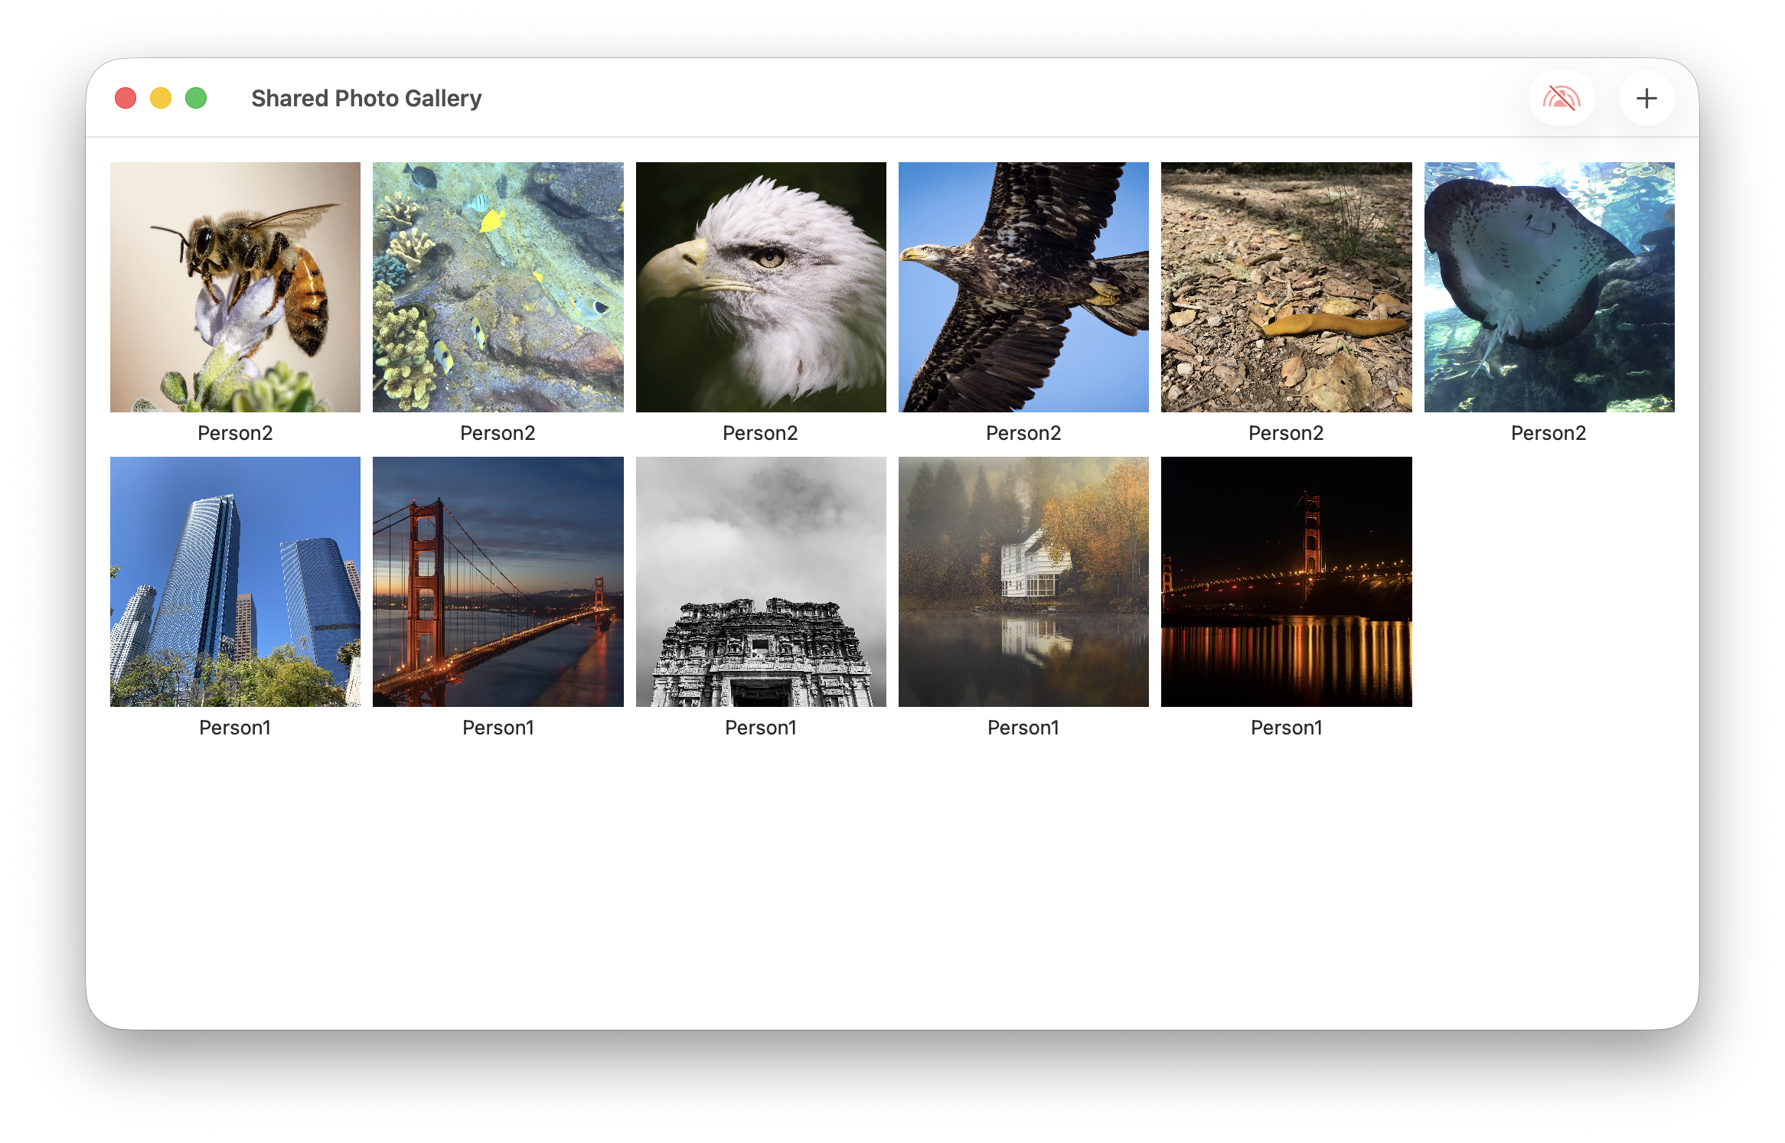
Task: Click the Person2 label under the stingray photo
Action: pyautogui.click(x=1548, y=433)
